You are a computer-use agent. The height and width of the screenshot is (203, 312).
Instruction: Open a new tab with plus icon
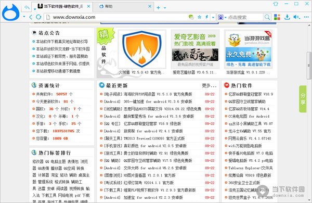click(158, 8)
